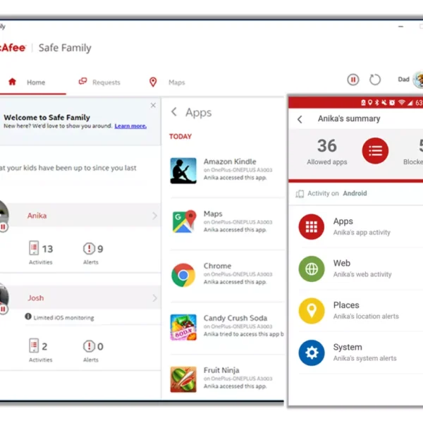
Task: Expand Josh's row with the chevron
Action: pyautogui.click(x=154, y=298)
